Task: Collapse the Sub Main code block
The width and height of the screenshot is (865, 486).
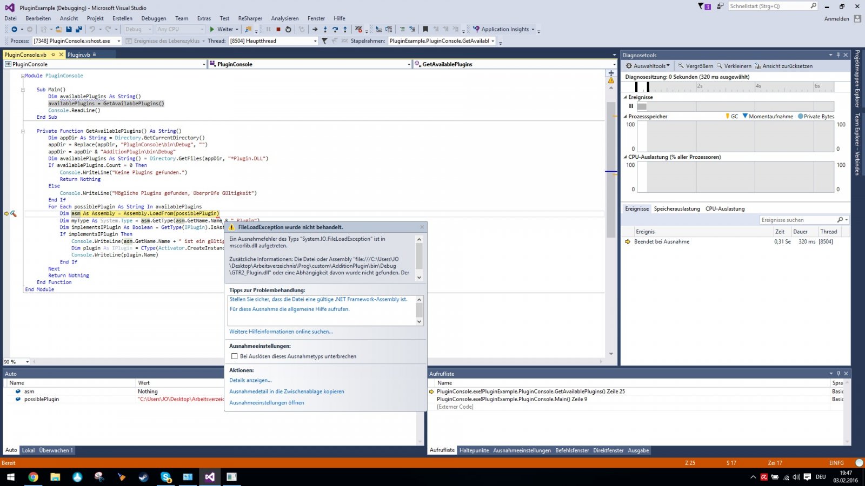Action: point(23,90)
